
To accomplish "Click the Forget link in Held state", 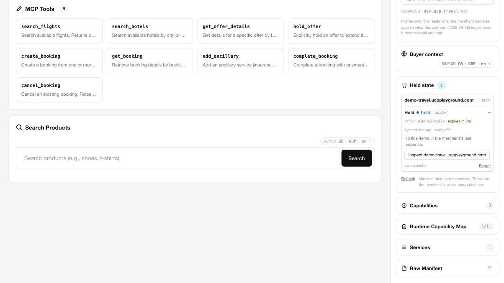I will click(x=485, y=166).
